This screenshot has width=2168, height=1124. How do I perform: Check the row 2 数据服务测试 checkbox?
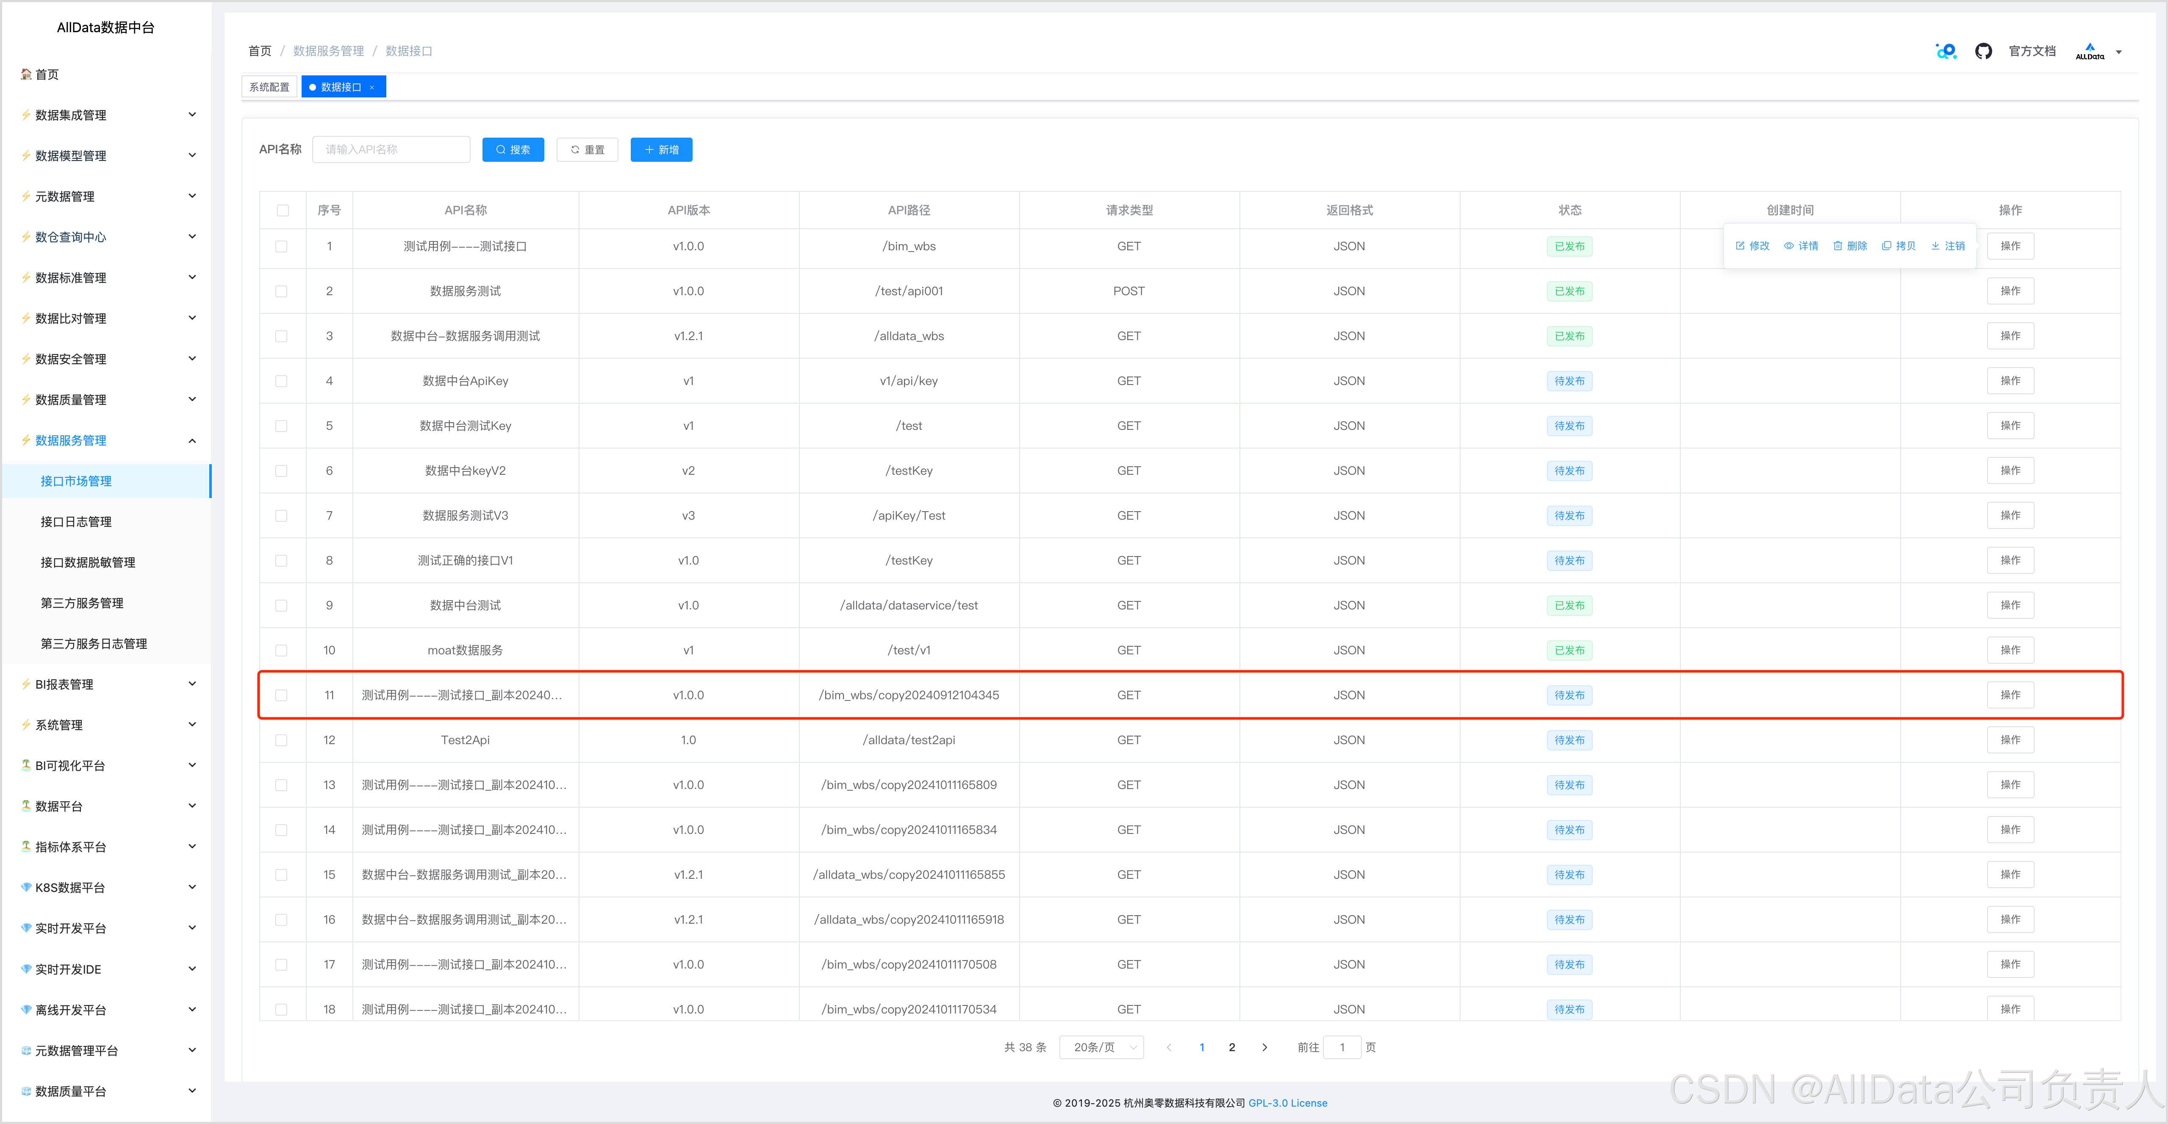click(281, 291)
